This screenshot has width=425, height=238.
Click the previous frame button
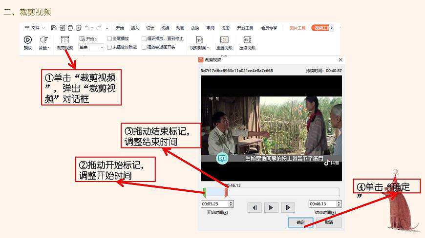click(x=255, y=207)
